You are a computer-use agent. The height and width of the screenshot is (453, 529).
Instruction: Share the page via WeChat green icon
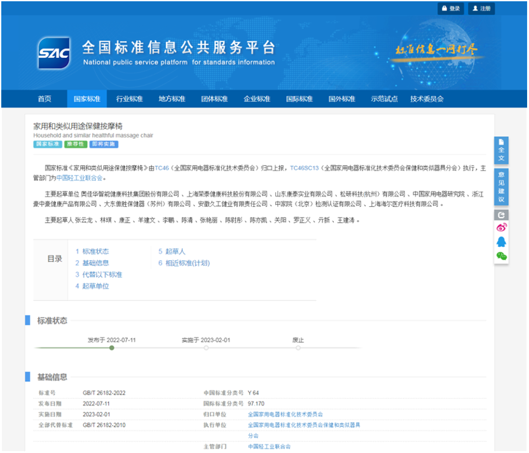pyautogui.click(x=500, y=255)
